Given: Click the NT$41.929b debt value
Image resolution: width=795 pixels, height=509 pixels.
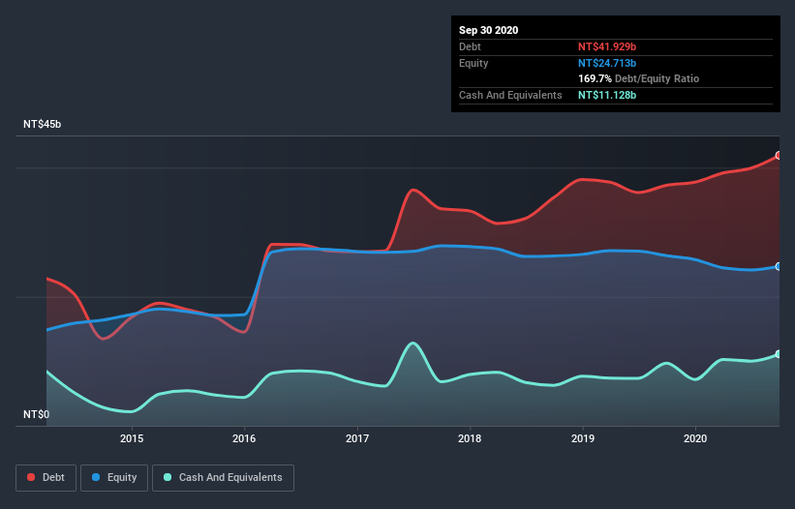Looking at the screenshot, I should point(607,46).
